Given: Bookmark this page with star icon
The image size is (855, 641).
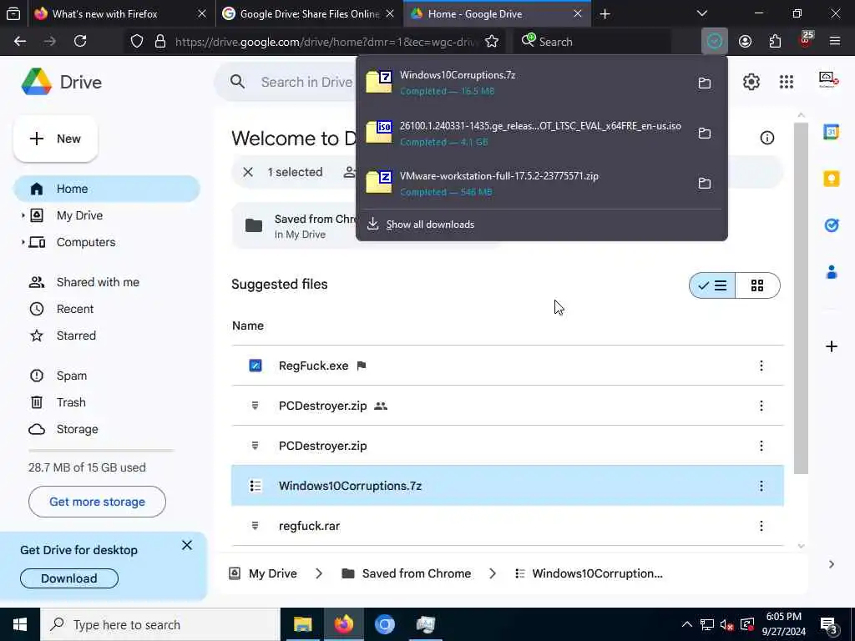Looking at the screenshot, I should pyautogui.click(x=492, y=42).
